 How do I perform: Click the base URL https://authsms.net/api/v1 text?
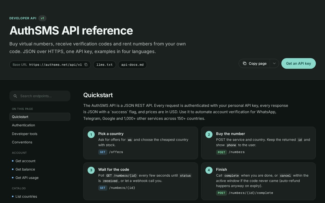[x=56, y=65]
